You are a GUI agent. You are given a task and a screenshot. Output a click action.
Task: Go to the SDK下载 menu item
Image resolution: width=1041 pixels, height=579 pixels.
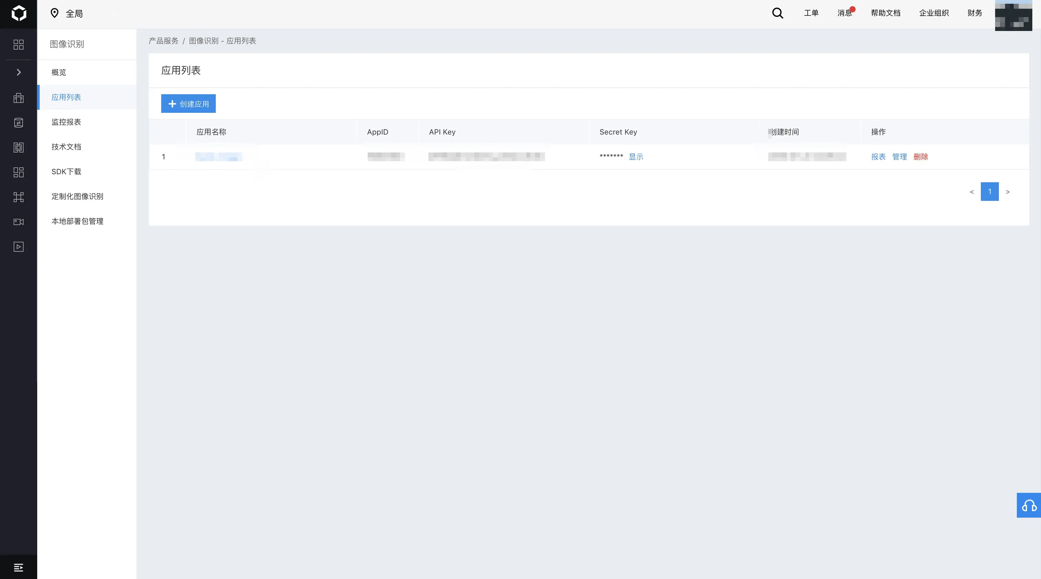pyautogui.click(x=66, y=172)
